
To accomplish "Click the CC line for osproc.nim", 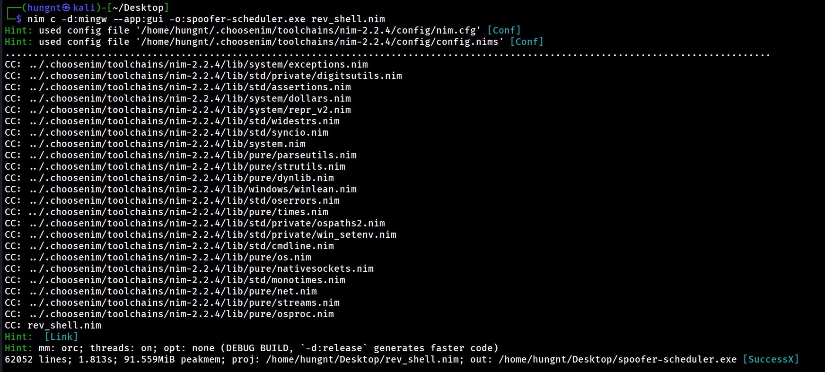I will [x=181, y=314].
